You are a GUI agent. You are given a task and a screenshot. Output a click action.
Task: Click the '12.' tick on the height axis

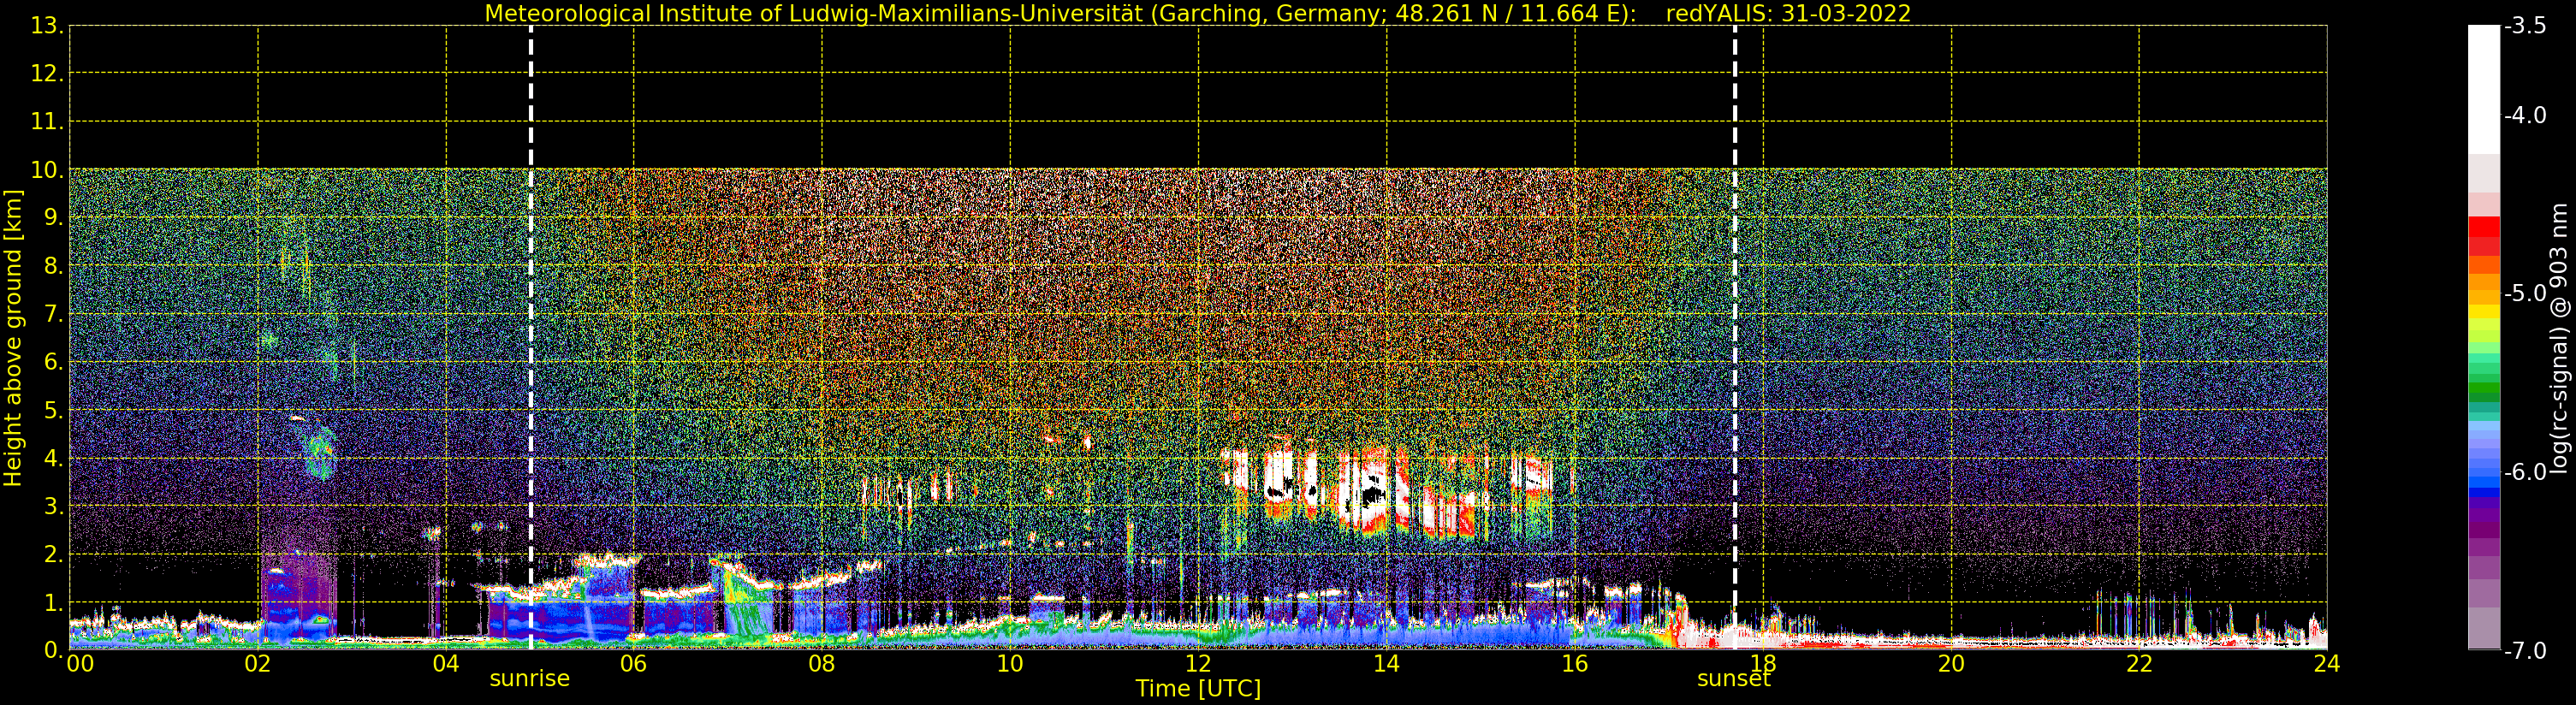pyautogui.click(x=47, y=74)
